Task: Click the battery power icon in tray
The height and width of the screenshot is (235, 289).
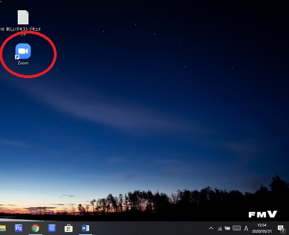Action: [227, 228]
